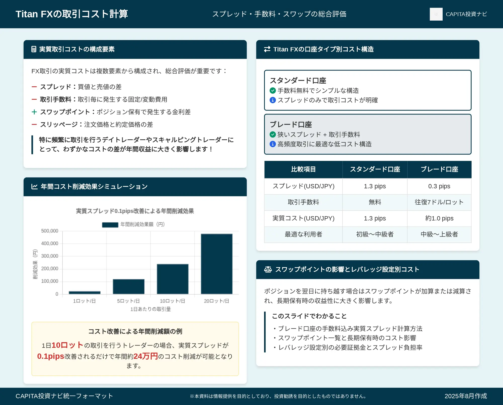The height and width of the screenshot is (405, 503).
Task: Click the red 10ロット highlighted text
Action: click(67, 345)
